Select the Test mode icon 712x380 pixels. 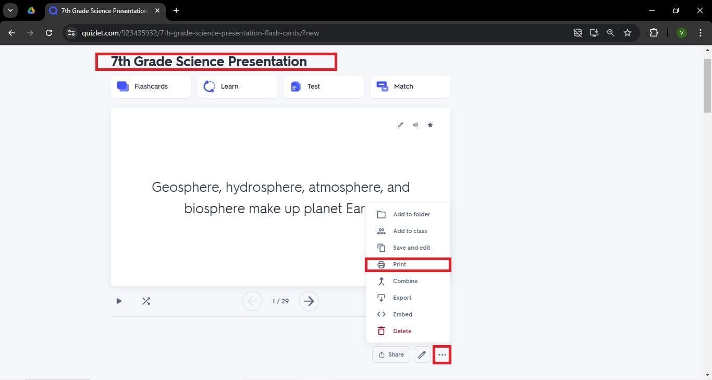click(296, 86)
